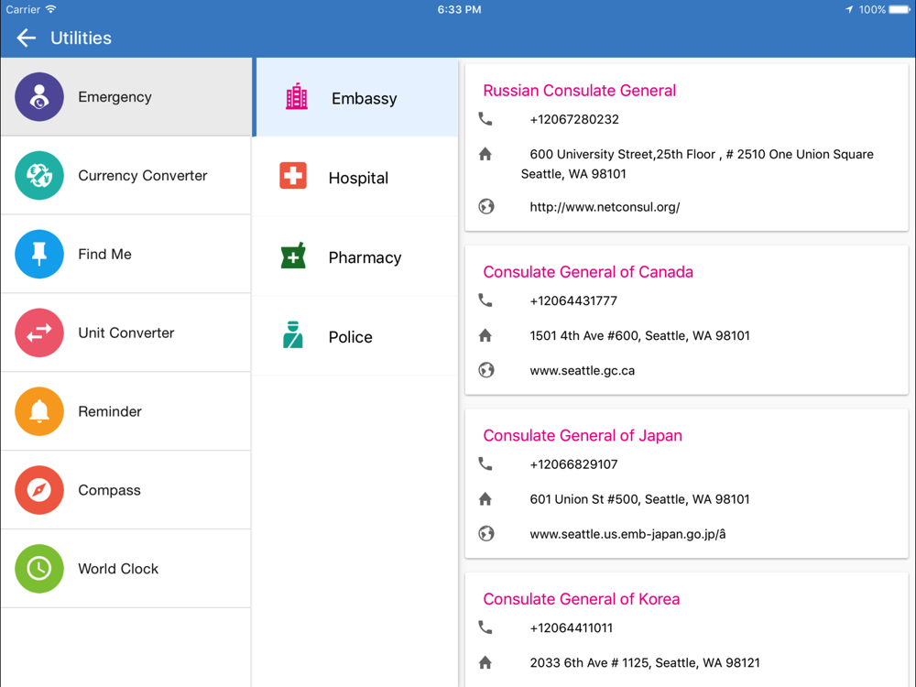Open the Compass menu item
916x687 pixels.
(126, 489)
